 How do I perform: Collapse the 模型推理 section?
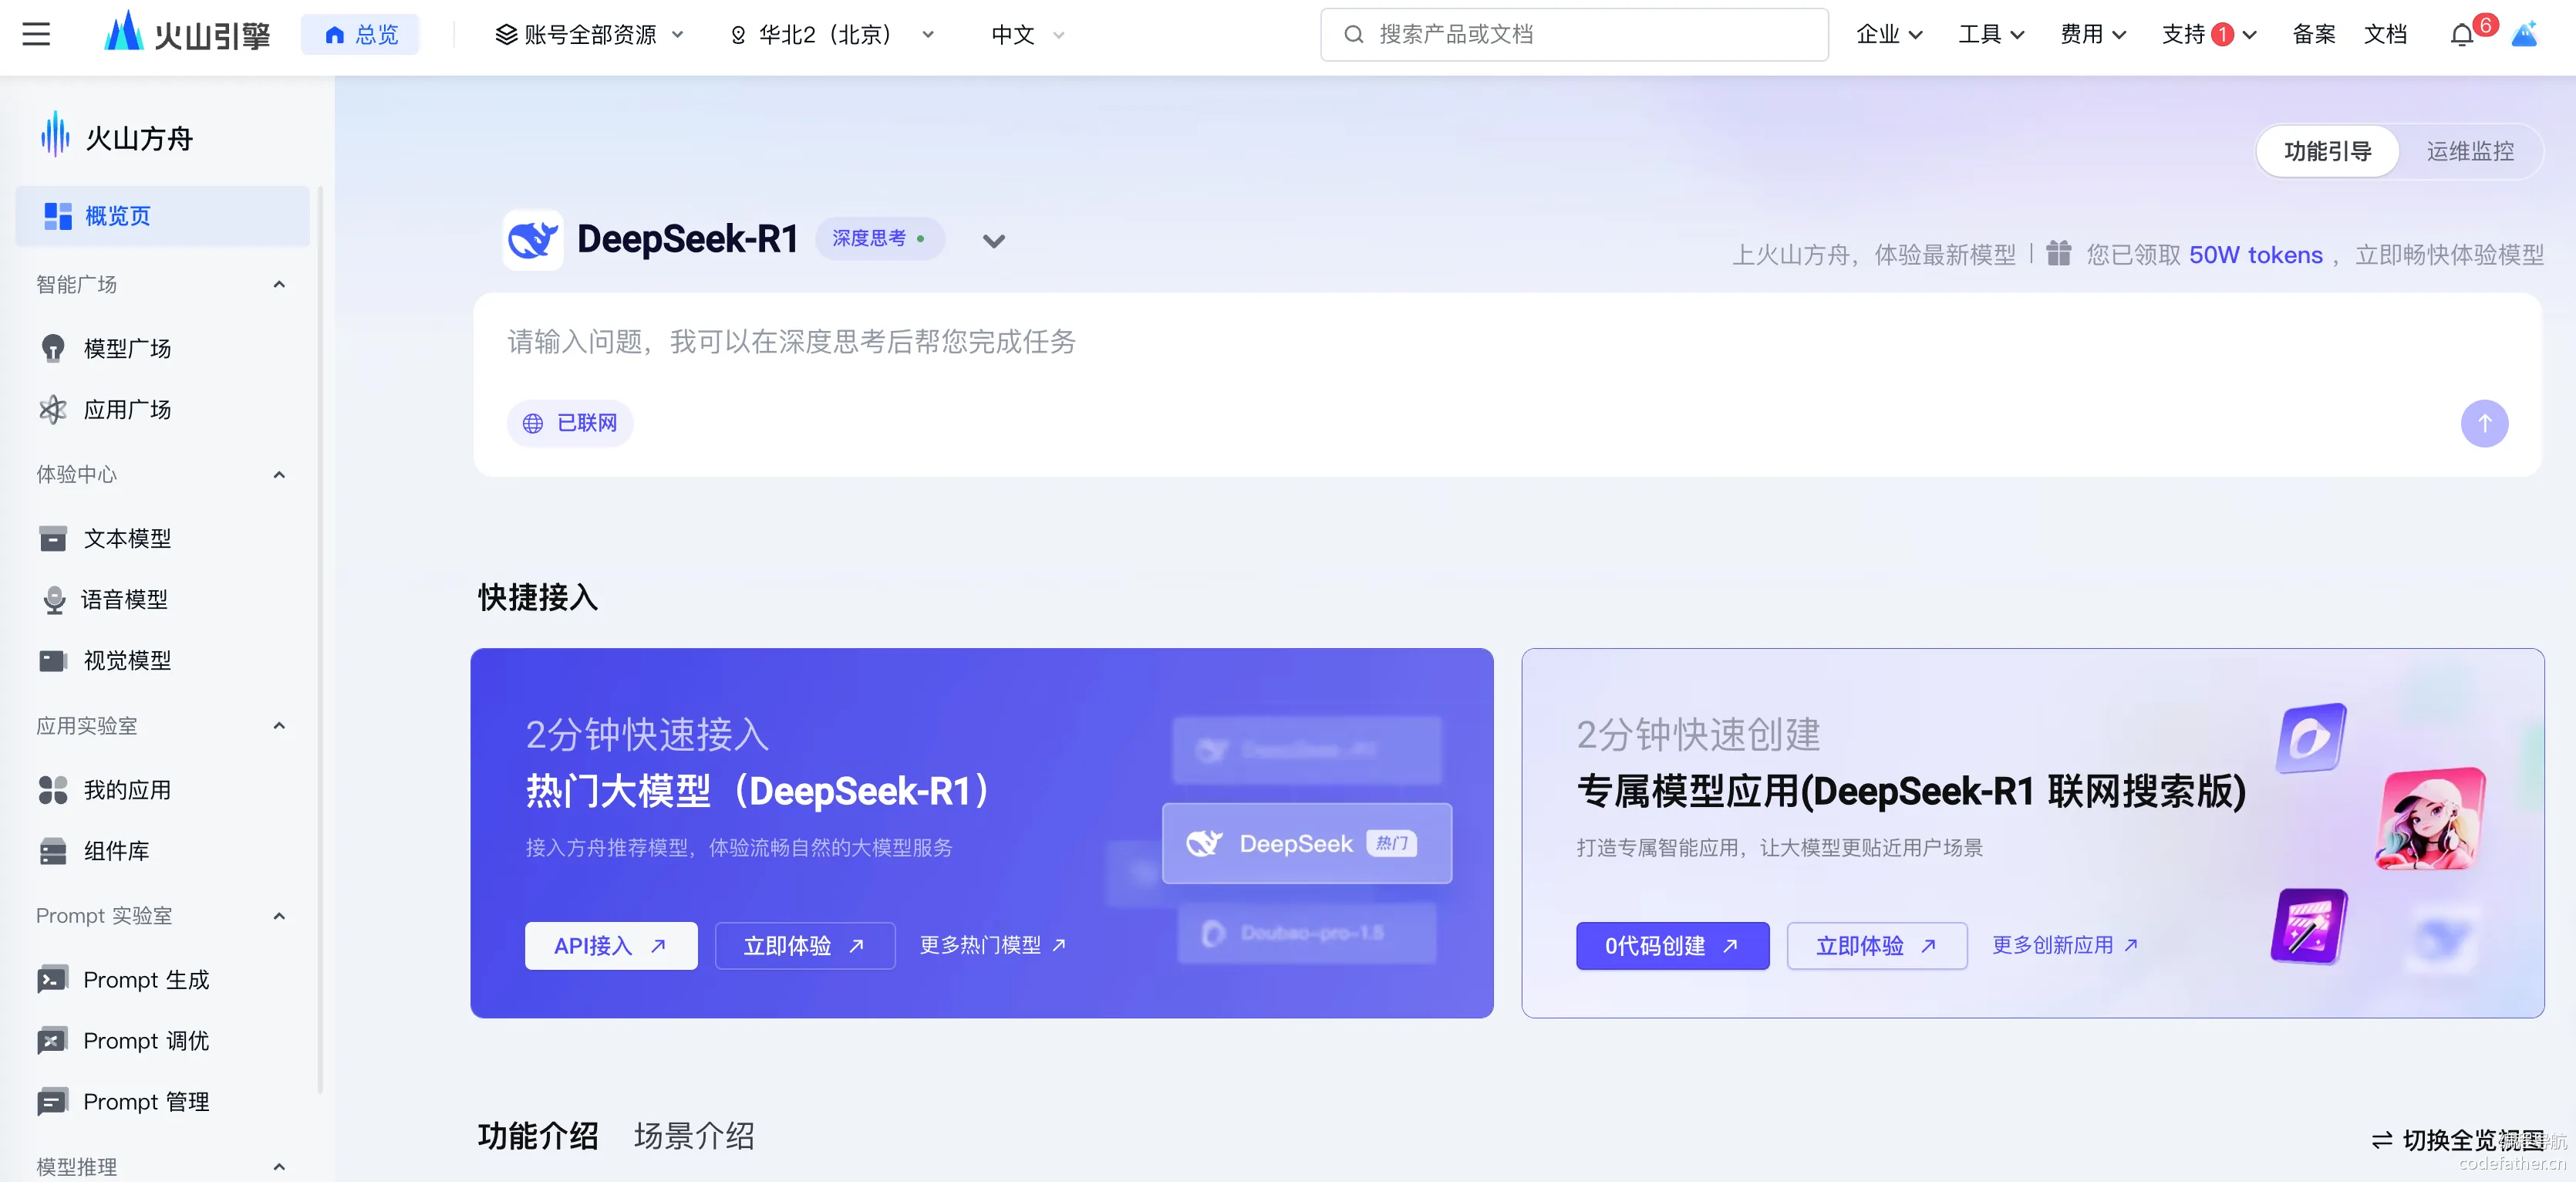click(x=279, y=1166)
